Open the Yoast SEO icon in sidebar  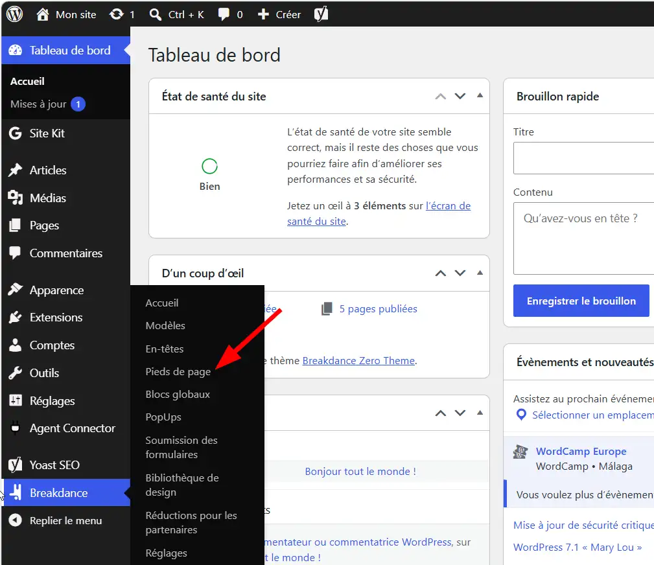(16, 465)
